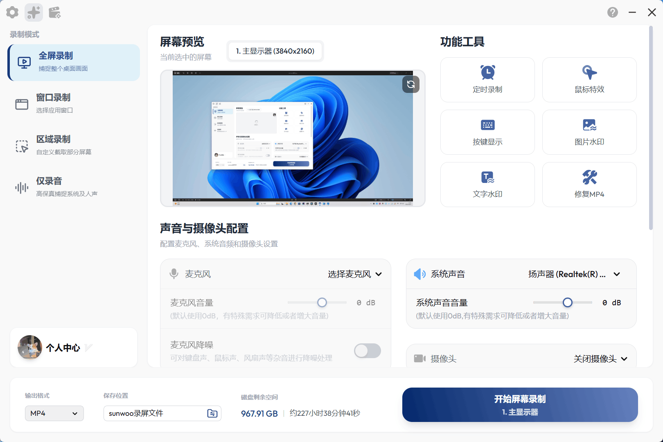Click the folder icon in 保存位置 field
The image size is (663, 442).
pyautogui.click(x=212, y=413)
